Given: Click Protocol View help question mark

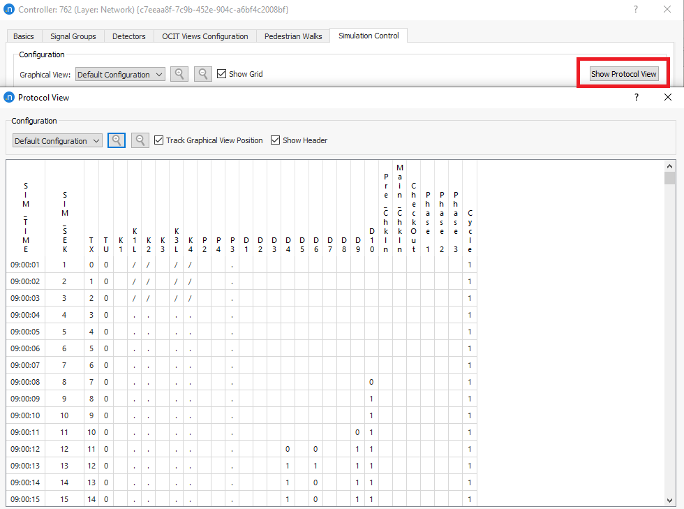Looking at the screenshot, I should point(636,98).
